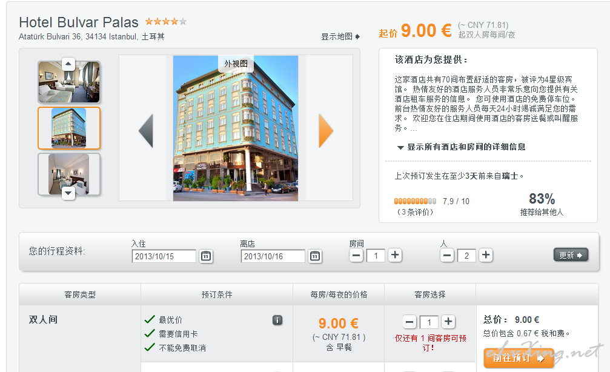The width and height of the screenshot is (610, 372).
Task: Open info icon beside 最优价 condition
Action: [x=277, y=320]
